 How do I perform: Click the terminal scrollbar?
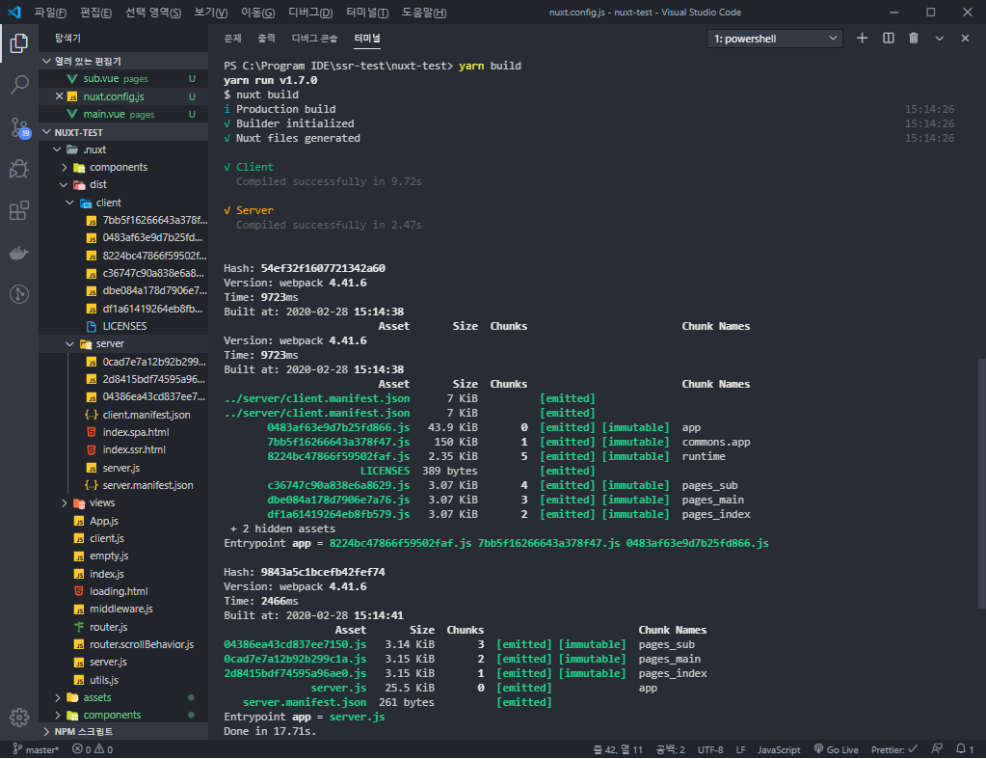(981, 483)
